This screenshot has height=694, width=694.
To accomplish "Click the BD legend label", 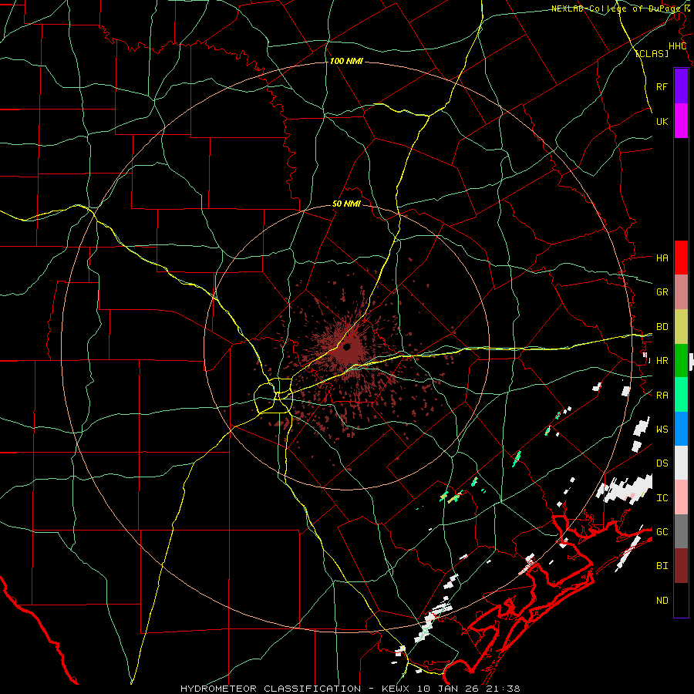I will click(x=662, y=327).
